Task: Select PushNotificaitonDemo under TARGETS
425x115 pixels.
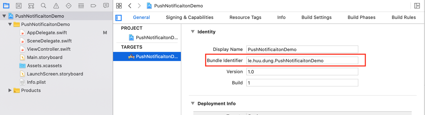Action: [x=147, y=56]
